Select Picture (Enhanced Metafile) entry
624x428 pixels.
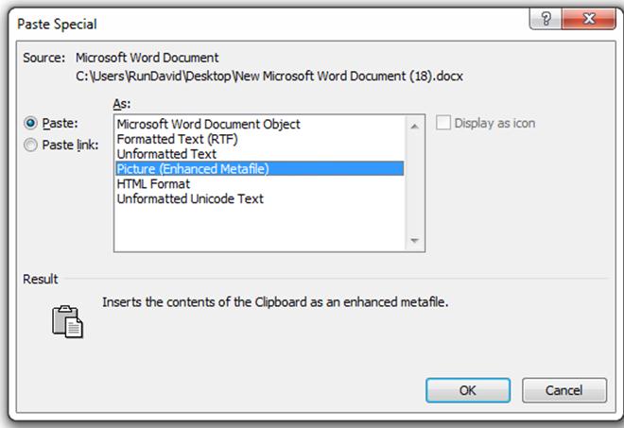pos(259,169)
